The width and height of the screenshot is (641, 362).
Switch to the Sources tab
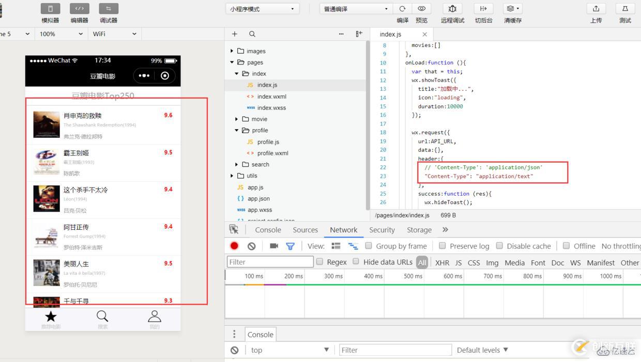[305, 230]
